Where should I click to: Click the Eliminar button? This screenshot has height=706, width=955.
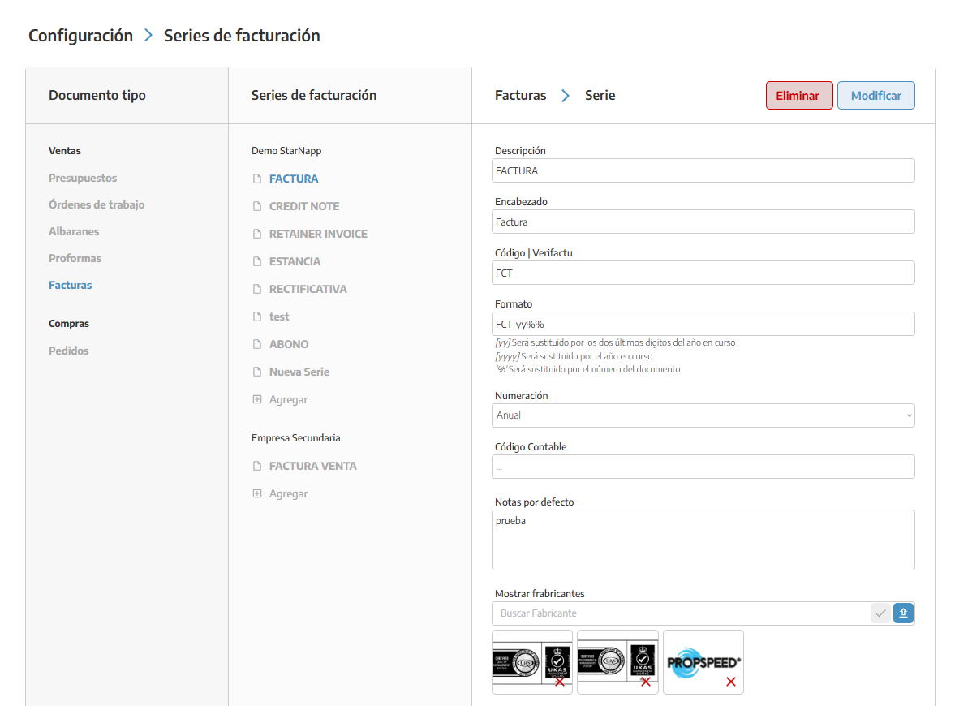(799, 96)
